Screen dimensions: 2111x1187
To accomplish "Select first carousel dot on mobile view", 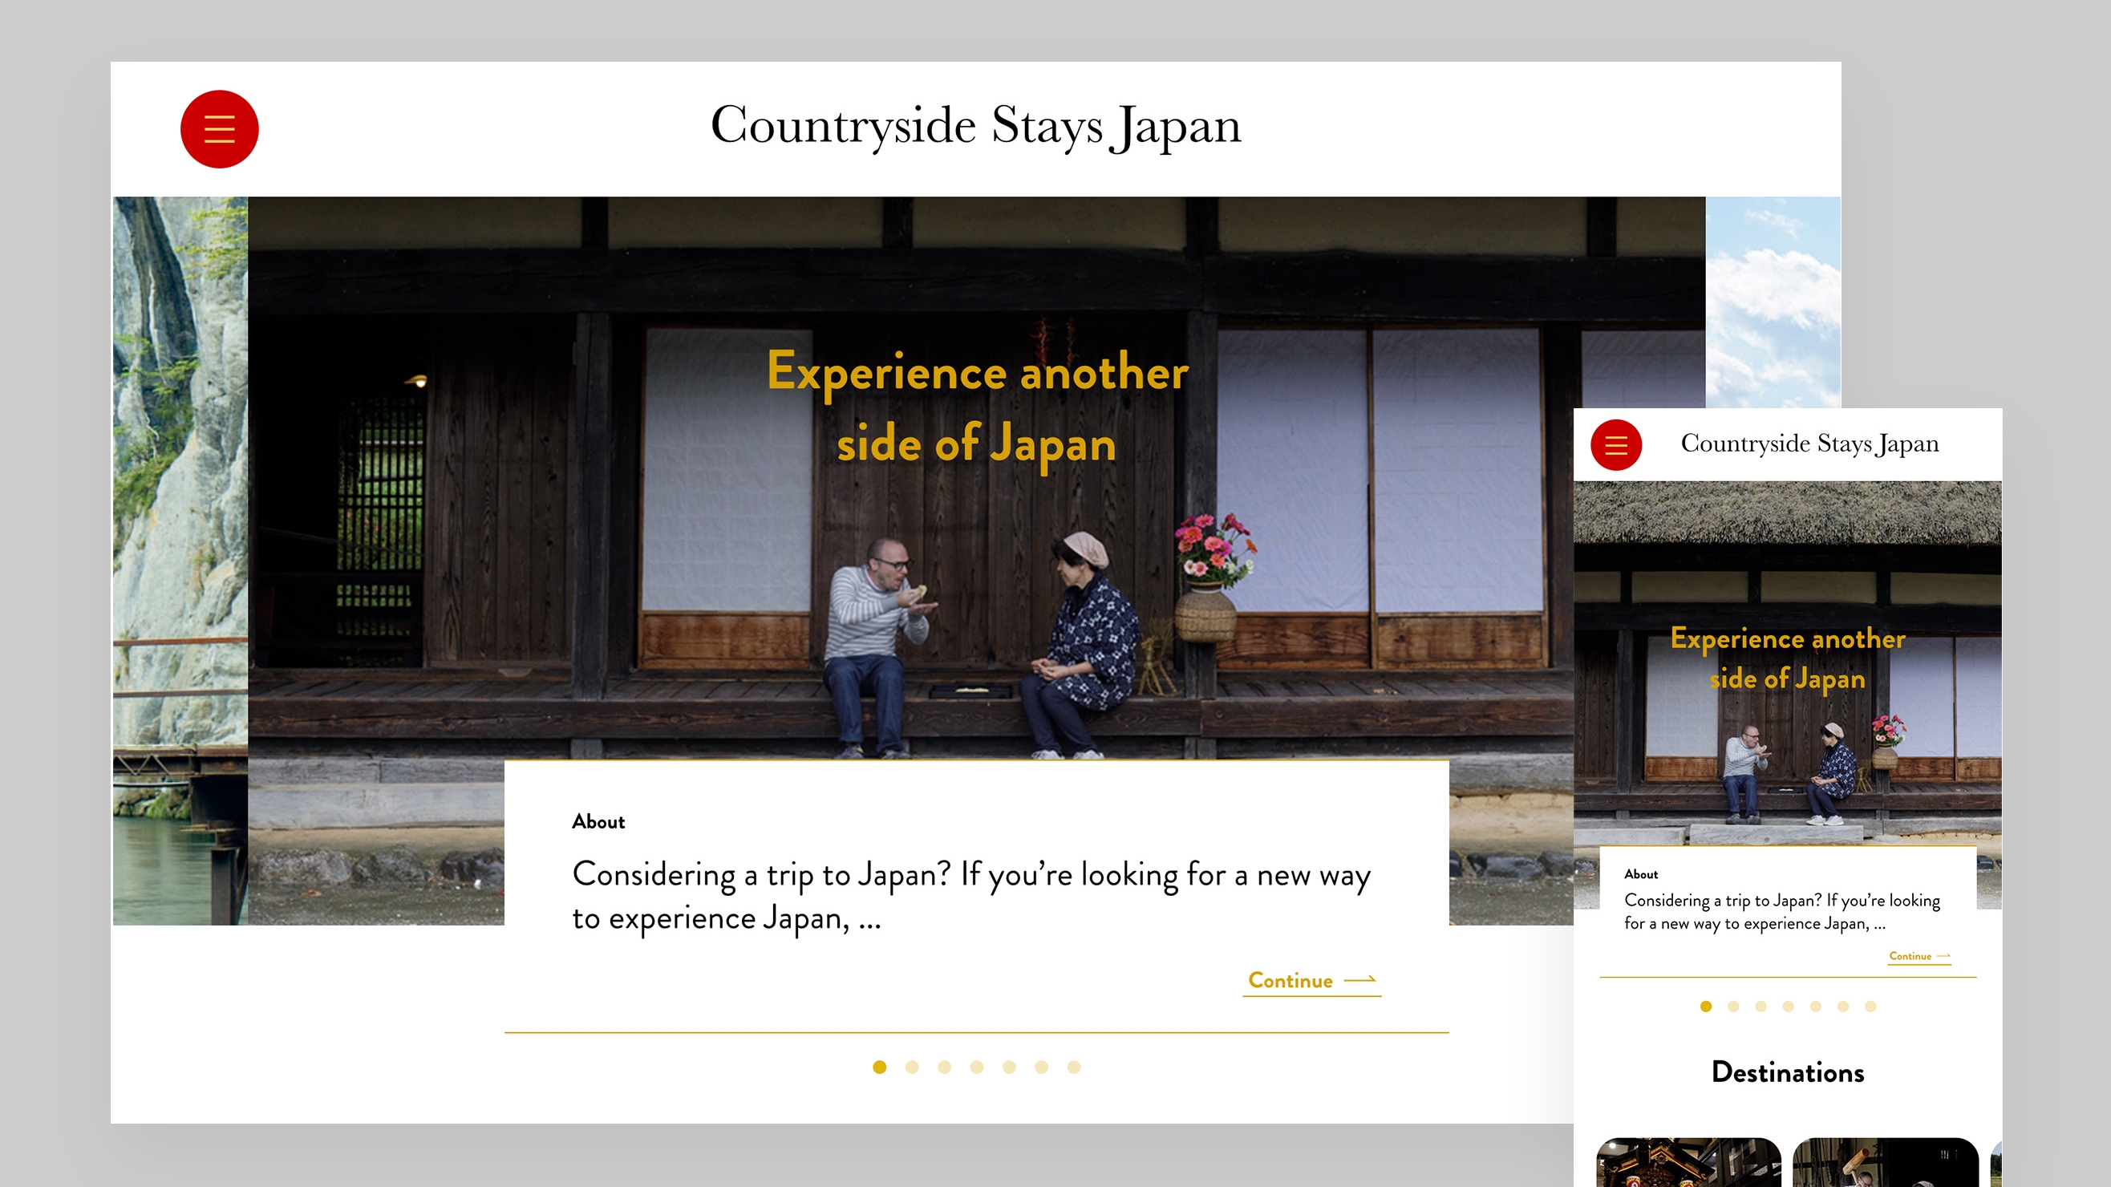I will pyautogui.click(x=1706, y=1006).
